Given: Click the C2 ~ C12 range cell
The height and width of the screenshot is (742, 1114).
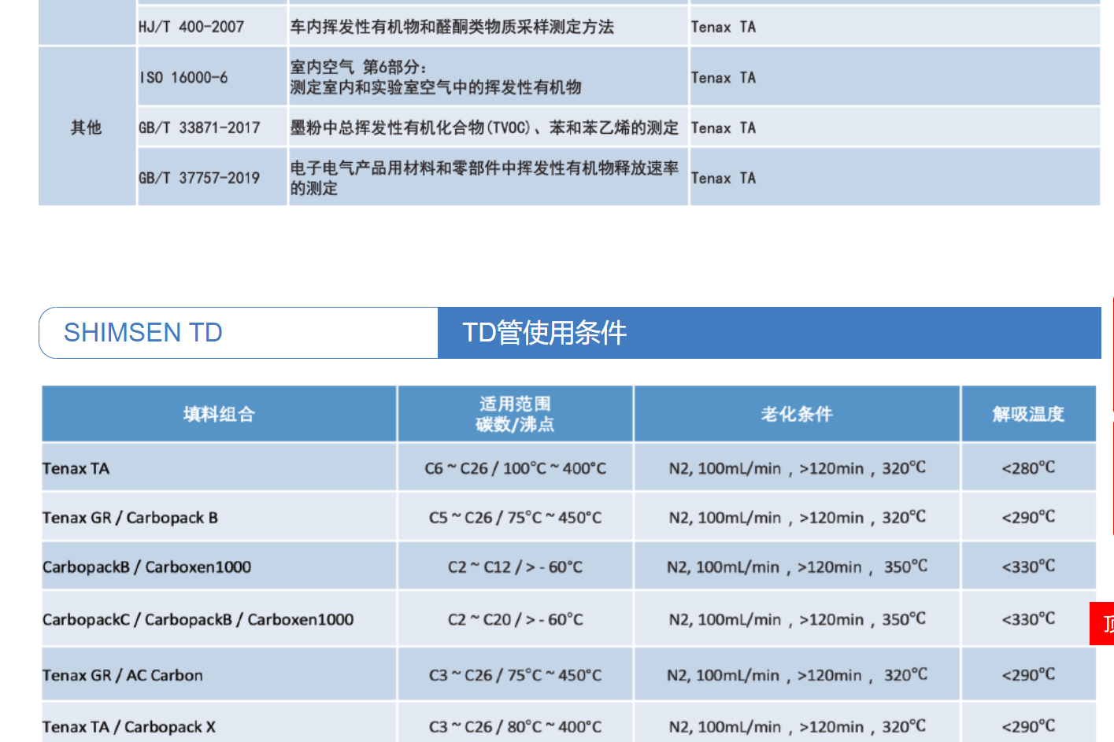Looking at the screenshot, I should coord(515,567).
